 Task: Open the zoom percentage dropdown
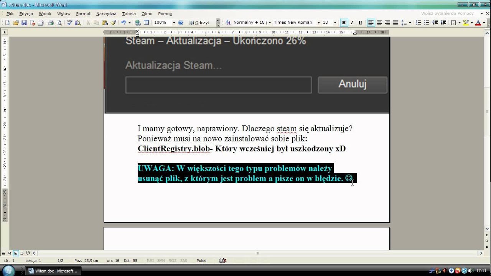coord(174,23)
